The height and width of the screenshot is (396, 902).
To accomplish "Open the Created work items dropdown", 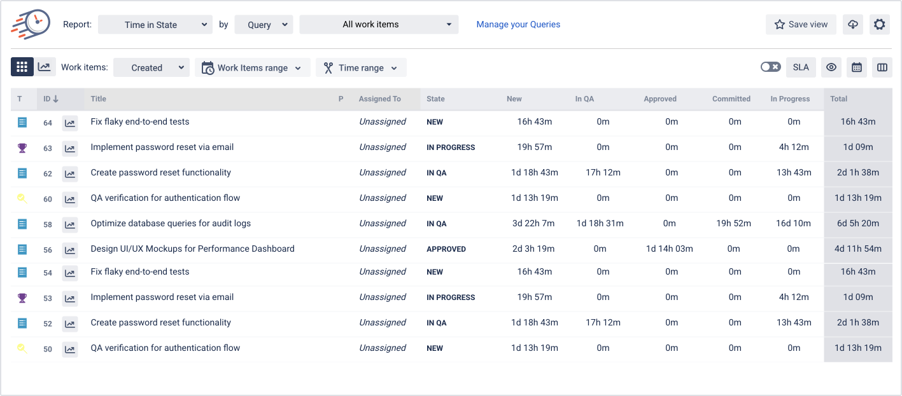I will pyautogui.click(x=152, y=68).
